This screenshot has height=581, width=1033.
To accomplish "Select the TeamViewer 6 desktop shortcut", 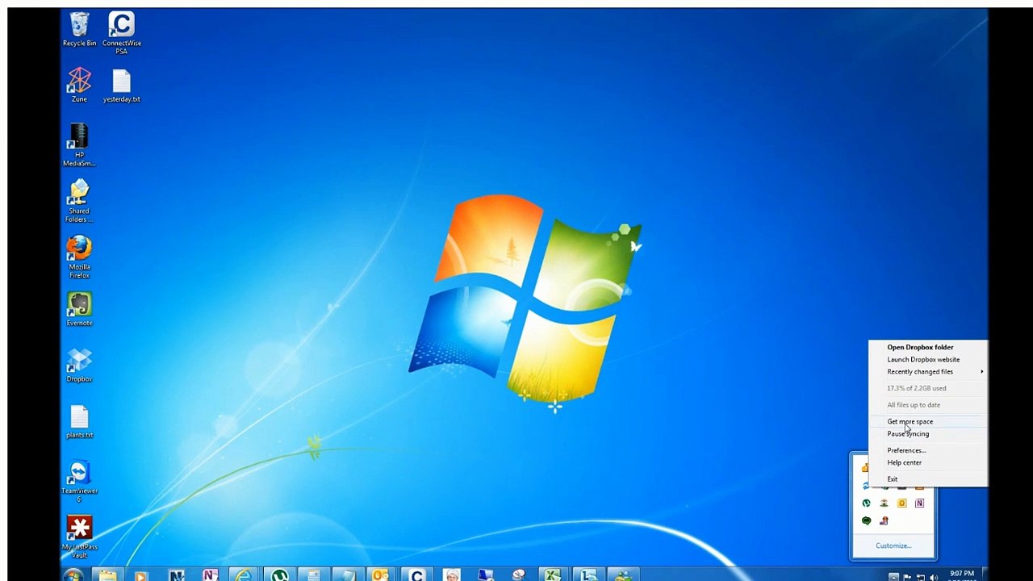I will click(79, 481).
